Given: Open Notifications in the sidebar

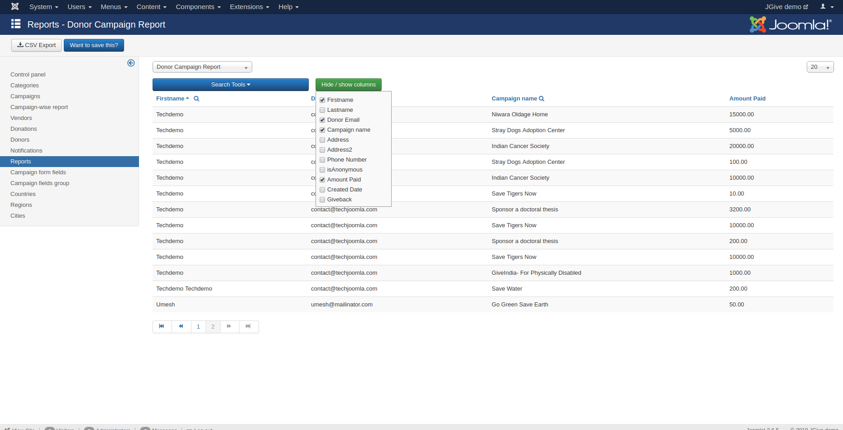Looking at the screenshot, I should (x=26, y=151).
